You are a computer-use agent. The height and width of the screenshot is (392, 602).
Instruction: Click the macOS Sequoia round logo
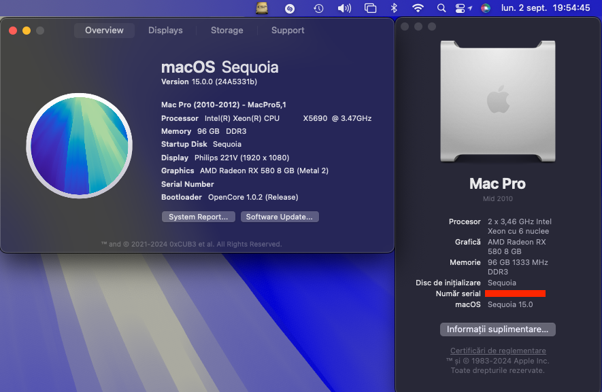pos(80,146)
